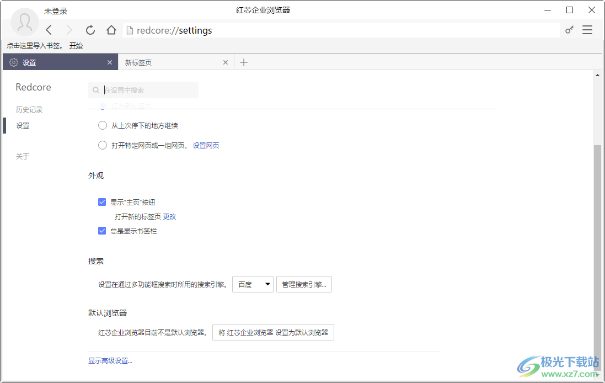
Task: Click the 打开新的标签页 text
Action: 138,216
